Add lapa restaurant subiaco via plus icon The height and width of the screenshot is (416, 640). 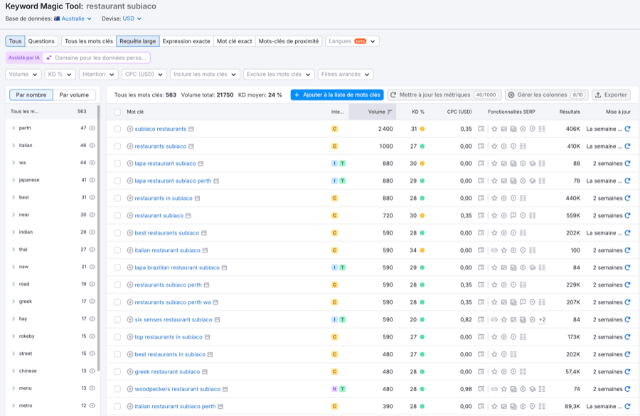tap(130, 164)
